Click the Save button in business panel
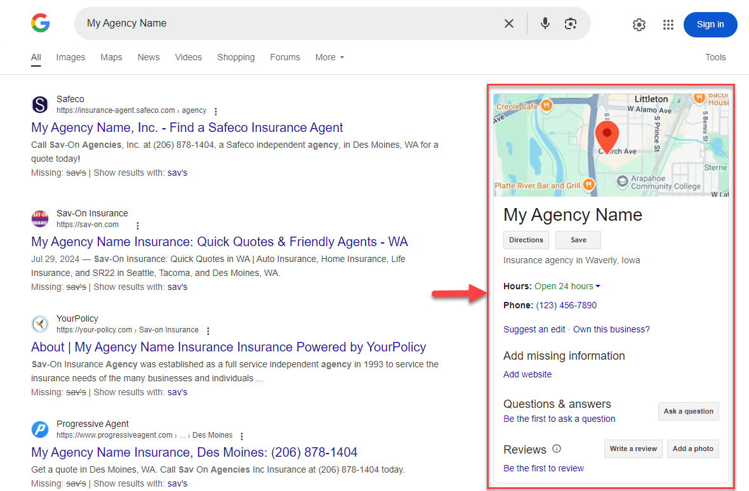749x491 pixels. click(x=578, y=240)
